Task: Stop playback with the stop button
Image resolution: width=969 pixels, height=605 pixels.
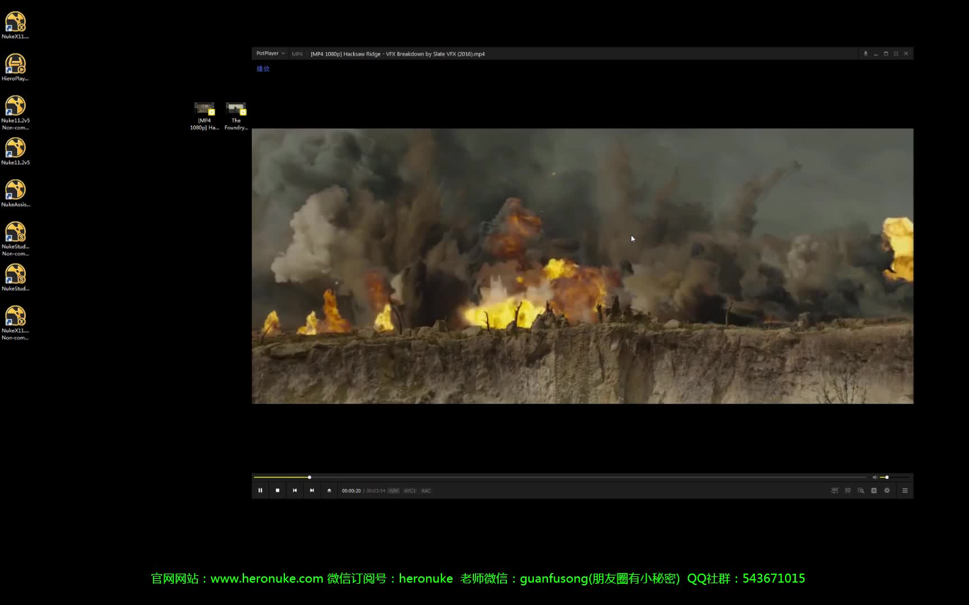Action: tap(278, 490)
